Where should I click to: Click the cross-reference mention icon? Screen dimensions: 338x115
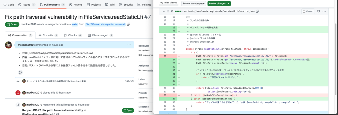[18, 105]
